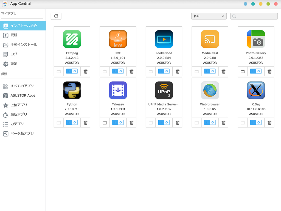The width and height of the screenshot is (281, 211).
Task: Toggle the FFmpeg on/off switch
Action: (72, 71)
